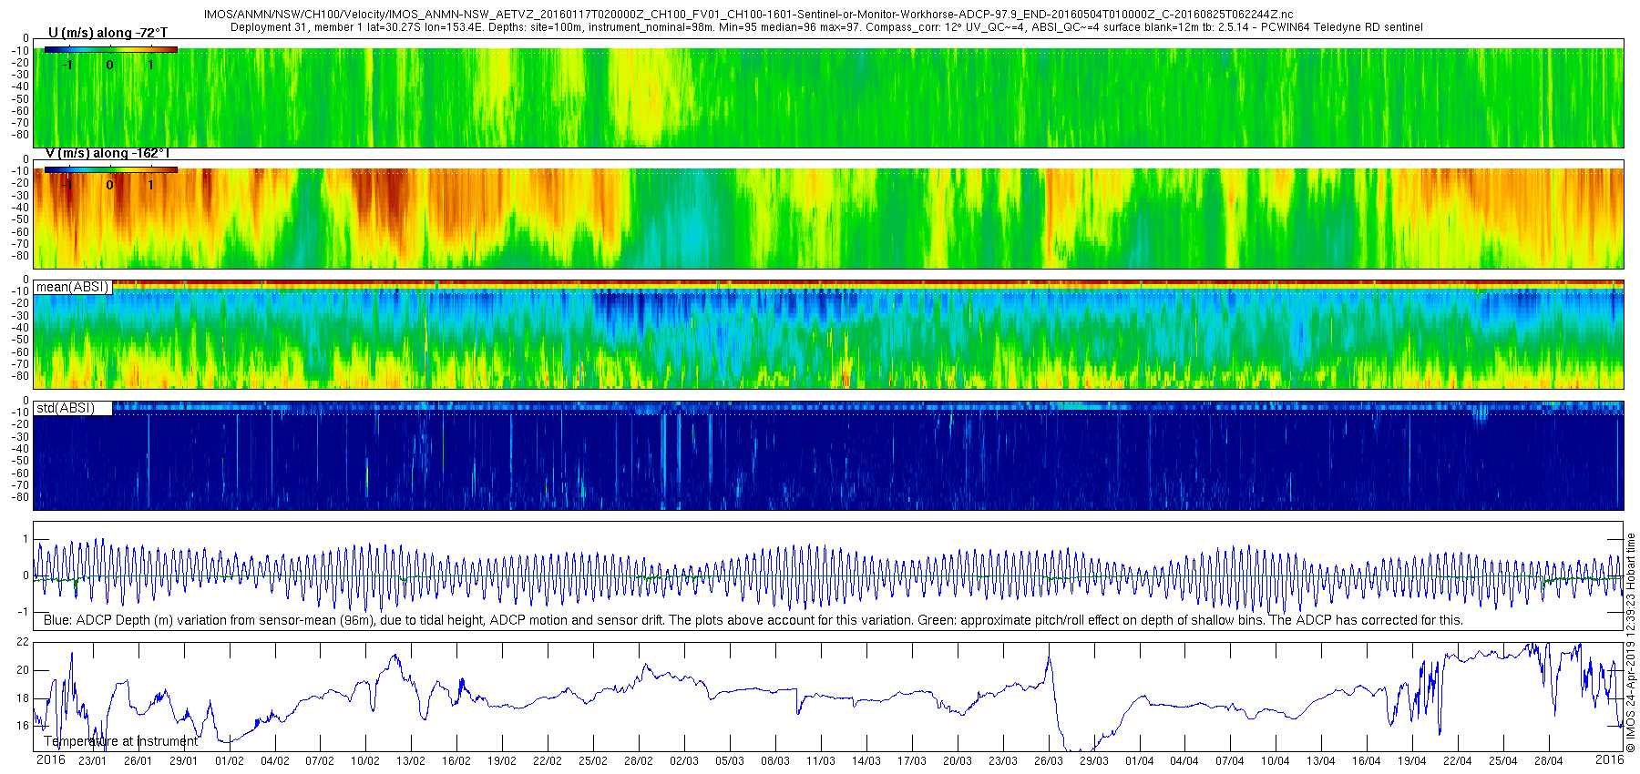Click the '29/03' date tick label
1640x774 pixels.
click(x=1094, y=761)
